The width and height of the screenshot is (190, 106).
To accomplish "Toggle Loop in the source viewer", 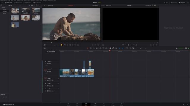I will (x=78, y=45).
